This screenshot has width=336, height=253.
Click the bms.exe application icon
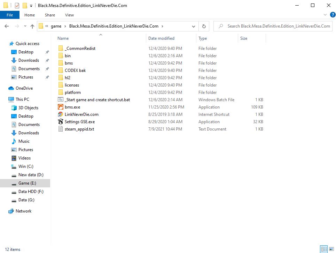[61, 107]
